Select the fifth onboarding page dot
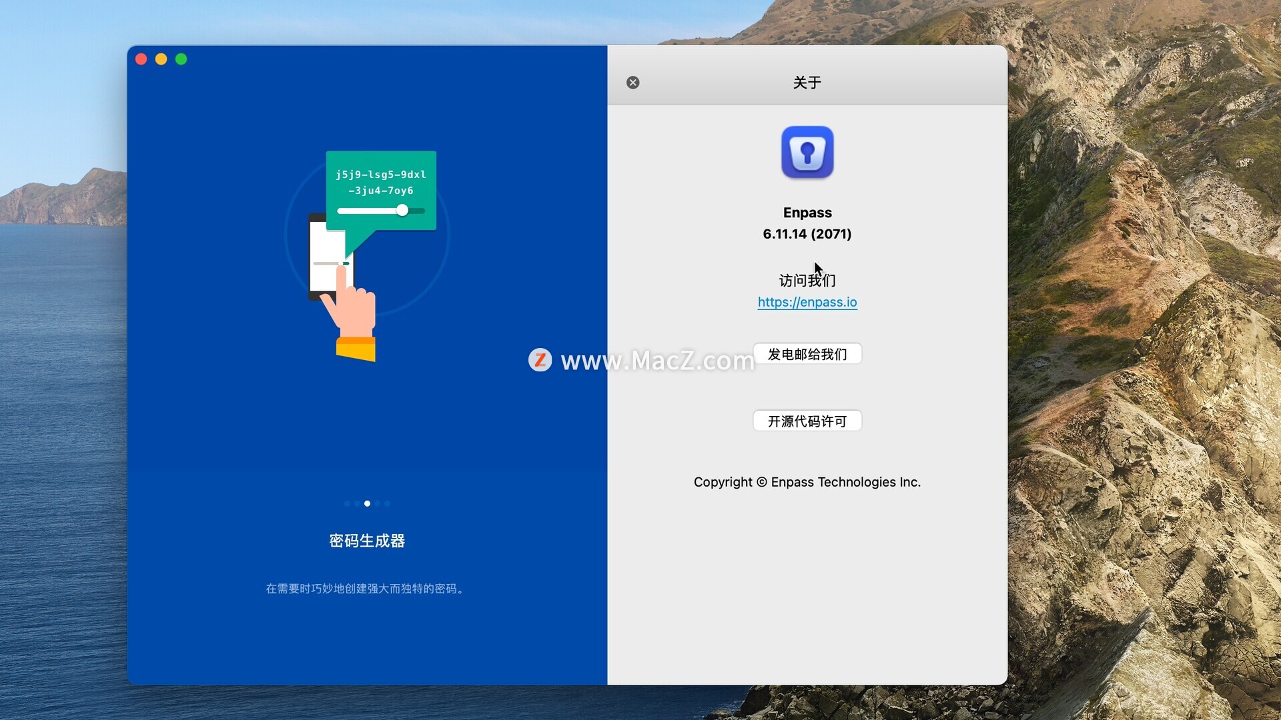Screen dimensions: 1281x720 click(x=388, y=503)
